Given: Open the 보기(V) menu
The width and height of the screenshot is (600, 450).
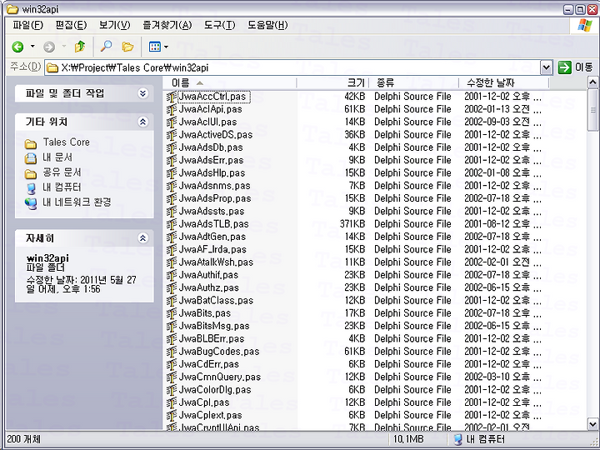Looking at the screenshot, I should 114,25.
